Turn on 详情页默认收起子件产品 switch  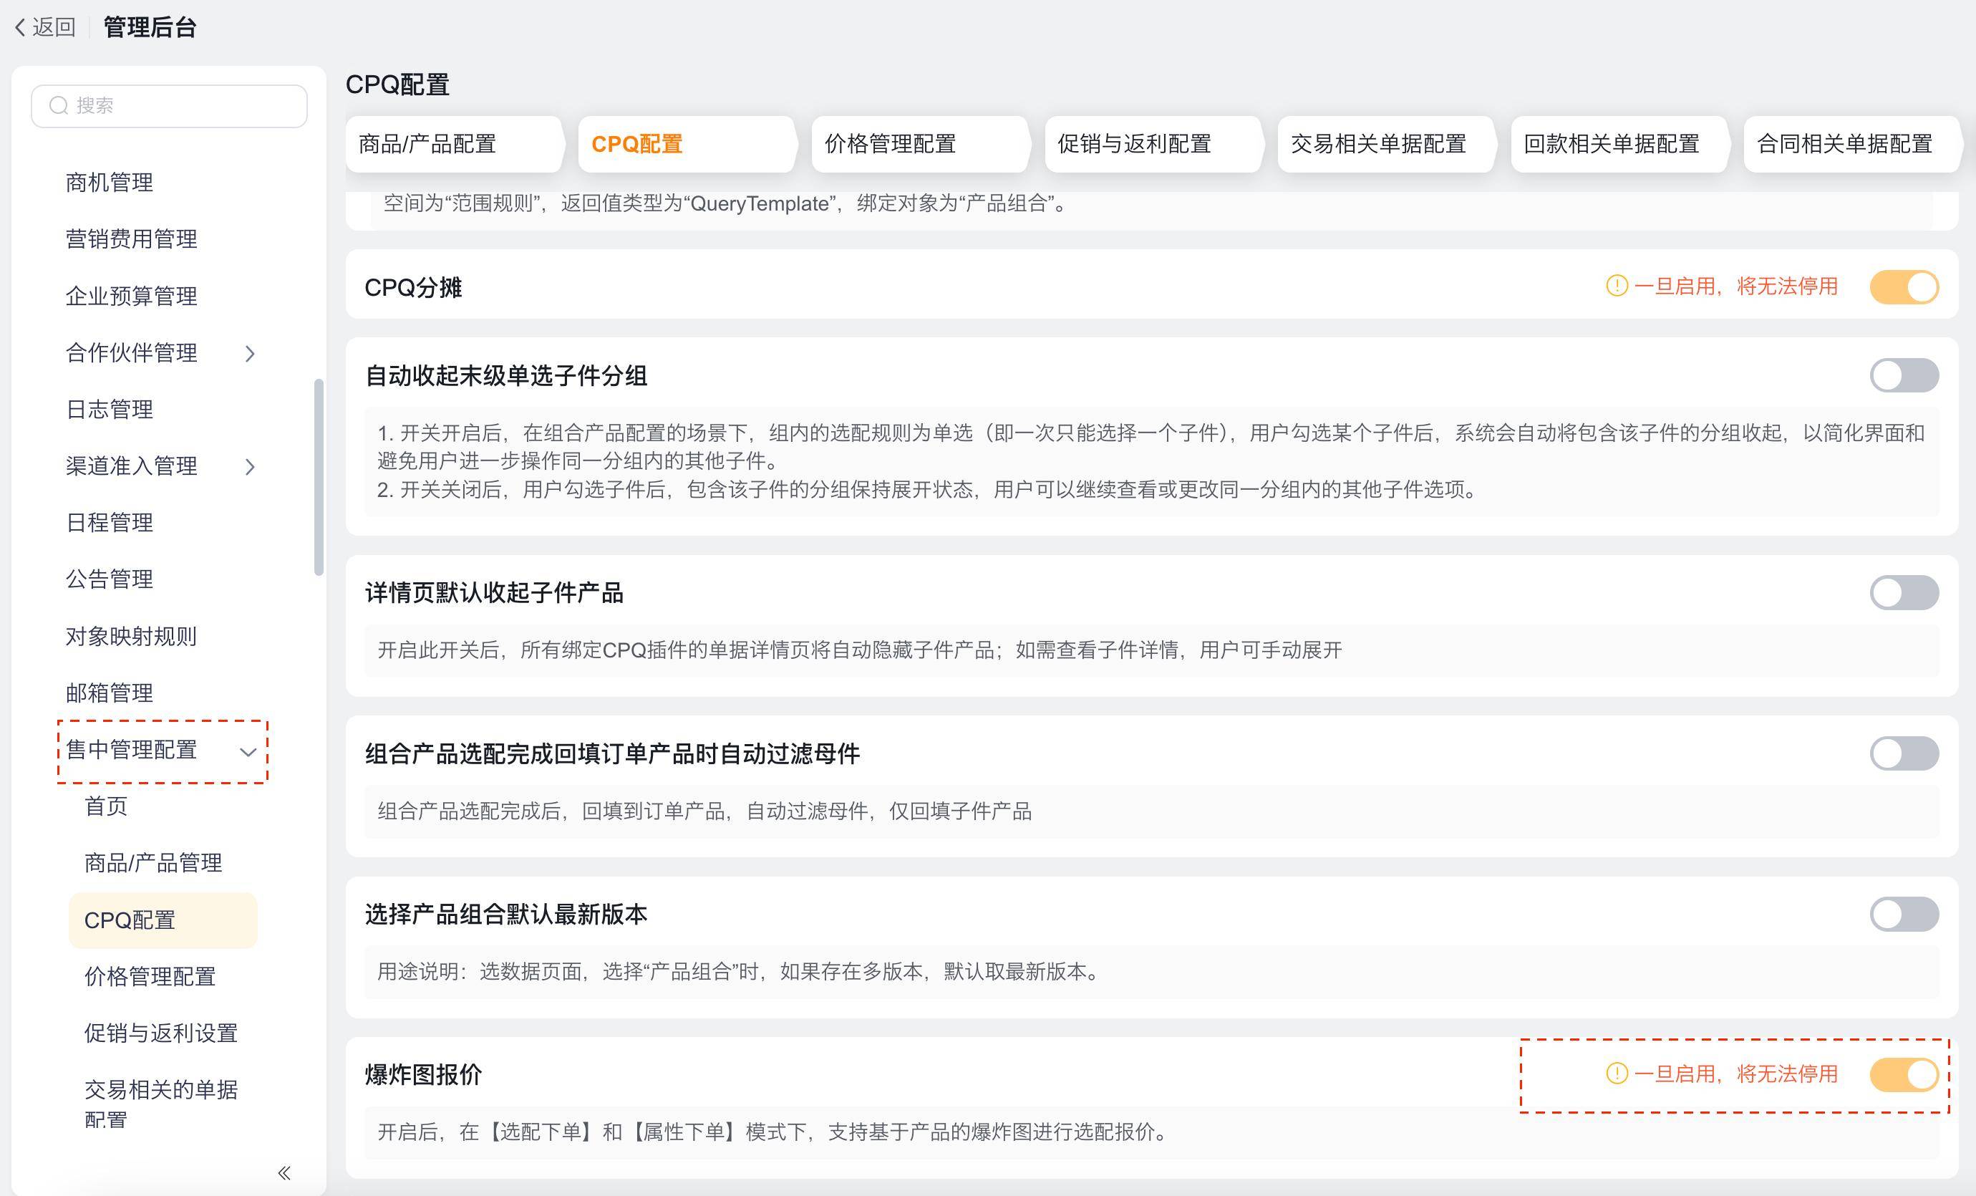click(x=1904, y=593)
